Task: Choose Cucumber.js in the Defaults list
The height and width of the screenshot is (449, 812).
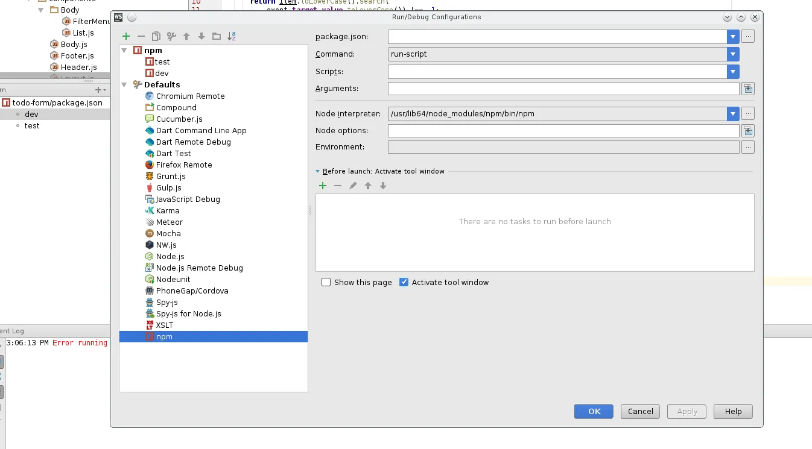Action: pos(174,119)
